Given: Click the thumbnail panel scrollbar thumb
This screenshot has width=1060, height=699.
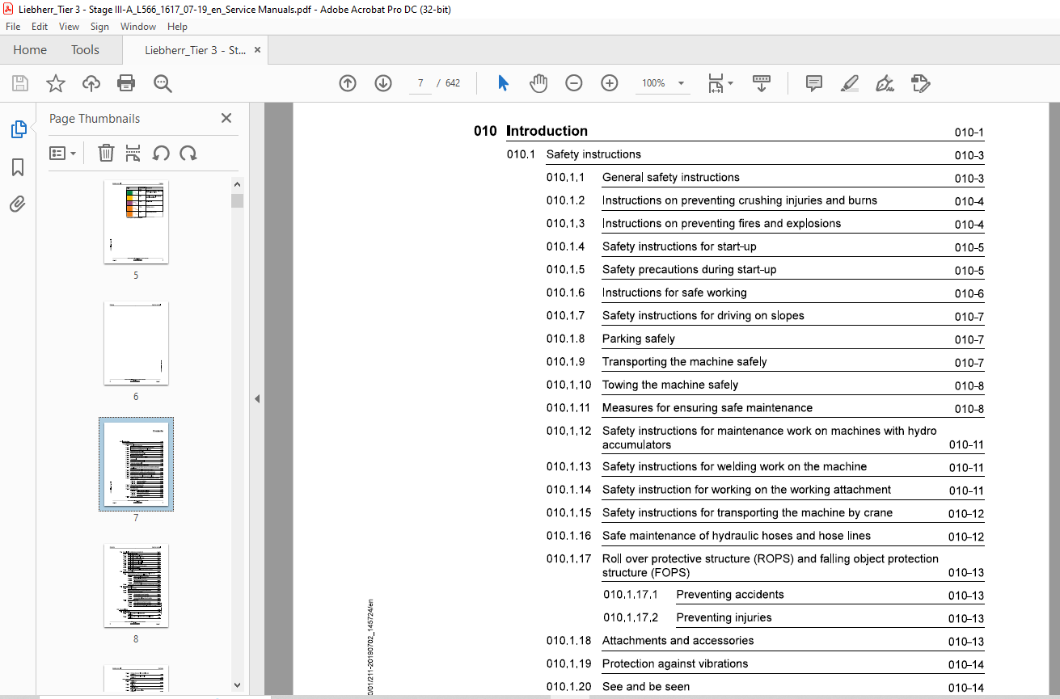Looking at the screenshot, I should pyautogui.click(x=237, y=200).
